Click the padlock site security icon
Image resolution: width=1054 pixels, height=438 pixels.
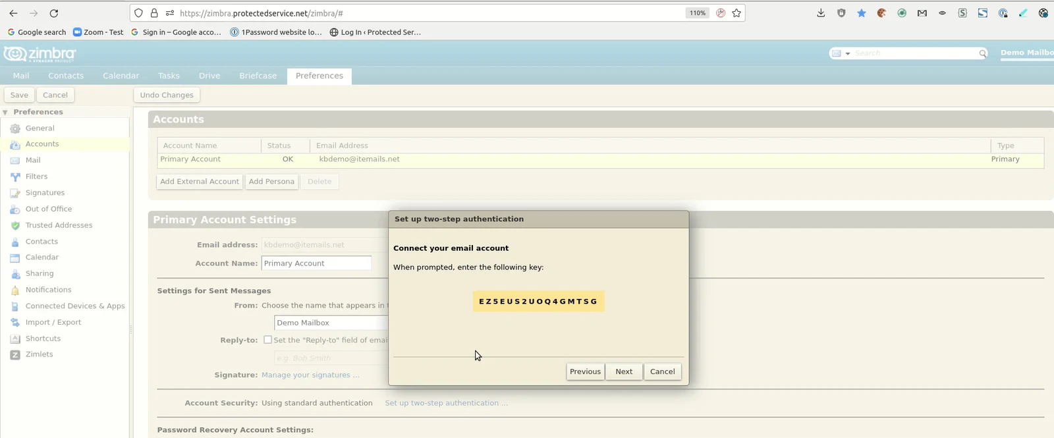(154, 13)
